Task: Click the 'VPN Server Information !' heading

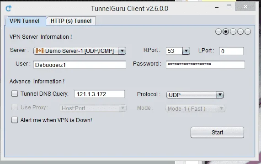Action: click(41, 36)
